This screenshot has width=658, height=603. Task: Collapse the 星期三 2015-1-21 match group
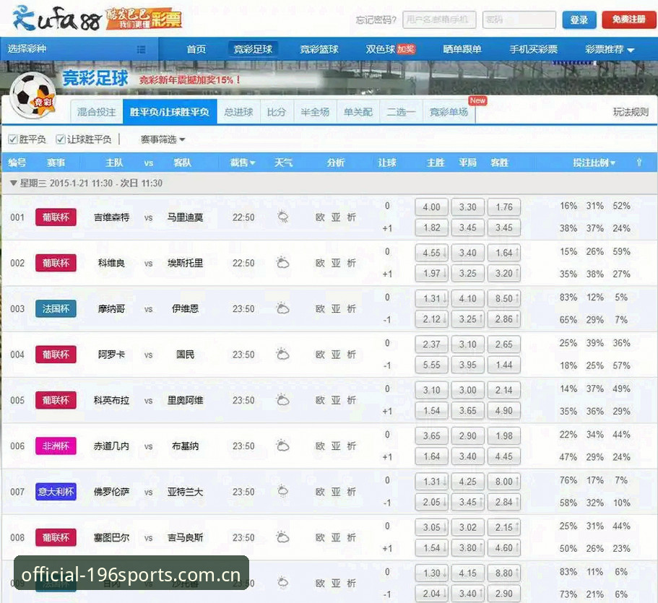pyautogui.click(x=14, y=183)
